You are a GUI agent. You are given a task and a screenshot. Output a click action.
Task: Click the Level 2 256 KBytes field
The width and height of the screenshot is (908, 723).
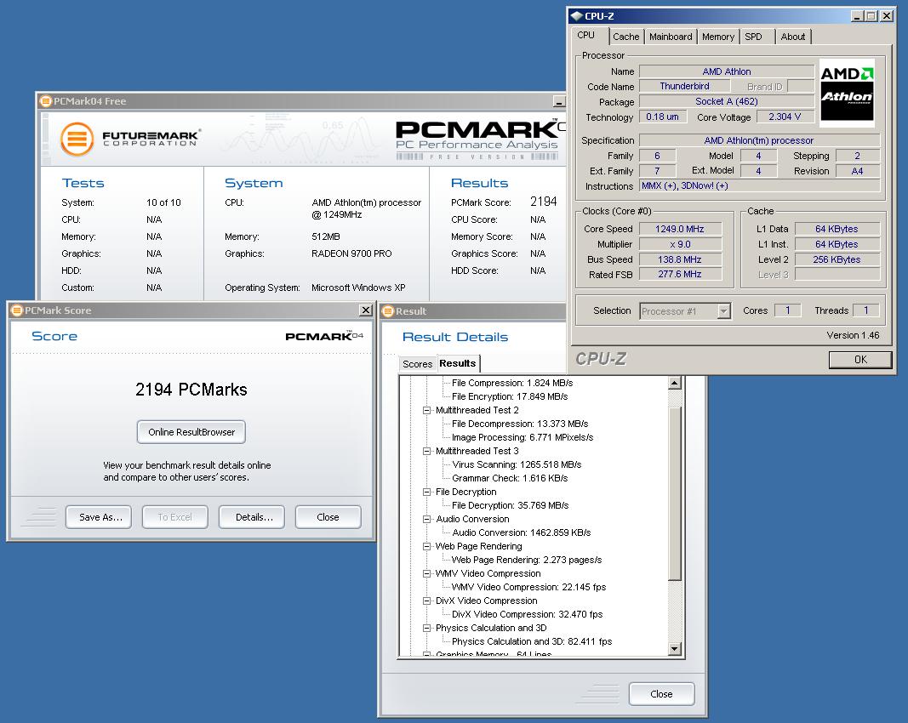coord(837,259)
